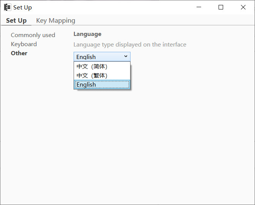Screen dimensions: 255x205
Task: Collapse the language dropdown via its chevron arrow
Action: [126, 57]
